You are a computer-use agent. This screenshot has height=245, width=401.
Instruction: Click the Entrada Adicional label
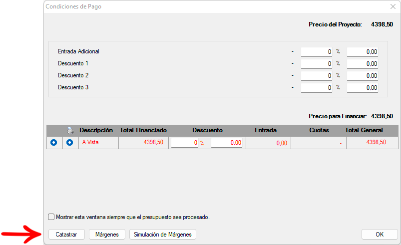tap(78, 51)
